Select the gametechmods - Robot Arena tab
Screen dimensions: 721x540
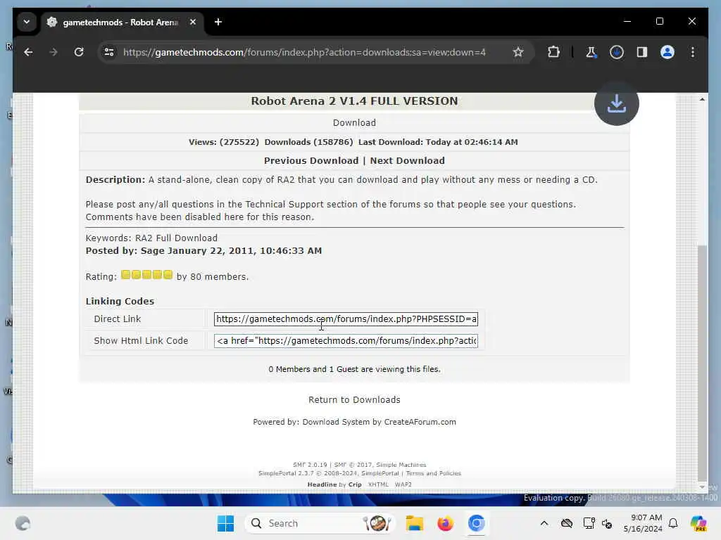[120, 22]
